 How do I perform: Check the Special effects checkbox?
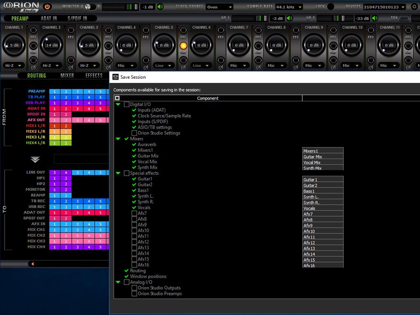(x=126, y=173)
